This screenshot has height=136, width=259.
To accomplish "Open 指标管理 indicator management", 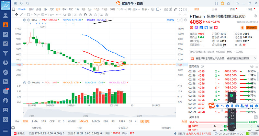I will (x=144, y=121).
